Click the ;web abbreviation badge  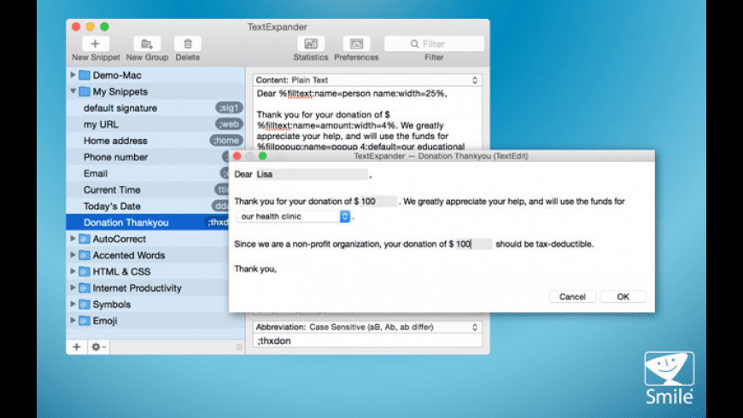[x=230, y=124]
